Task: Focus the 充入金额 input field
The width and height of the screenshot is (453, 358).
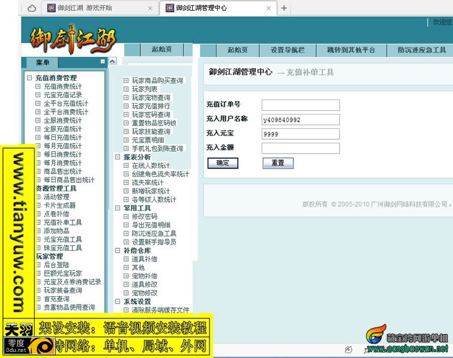Action: point(301,148)
